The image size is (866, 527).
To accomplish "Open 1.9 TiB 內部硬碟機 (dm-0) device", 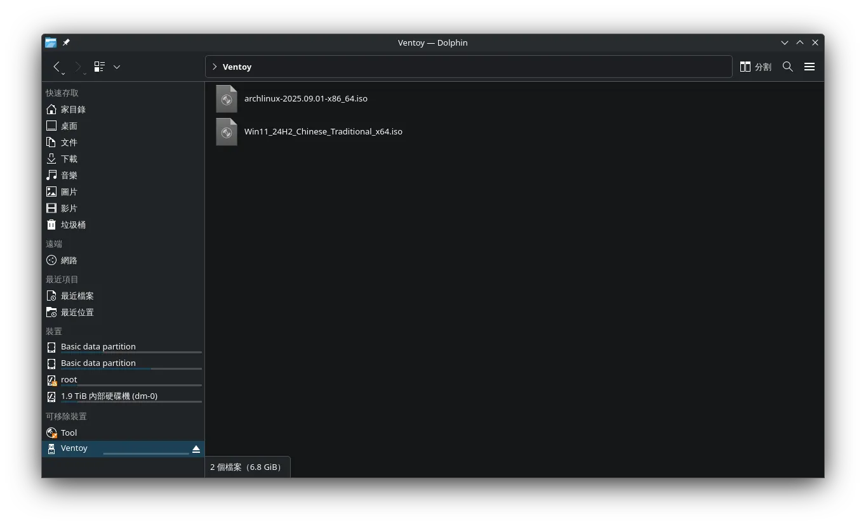I will click(x=123, y=396).
